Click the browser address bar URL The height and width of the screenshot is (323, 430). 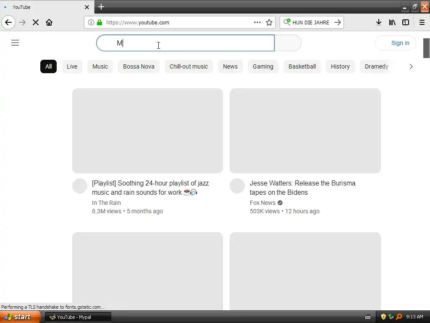[138, 23]
